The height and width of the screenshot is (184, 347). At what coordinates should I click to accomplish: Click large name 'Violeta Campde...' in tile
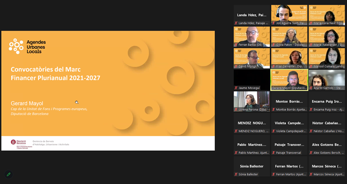click(289, 123)
